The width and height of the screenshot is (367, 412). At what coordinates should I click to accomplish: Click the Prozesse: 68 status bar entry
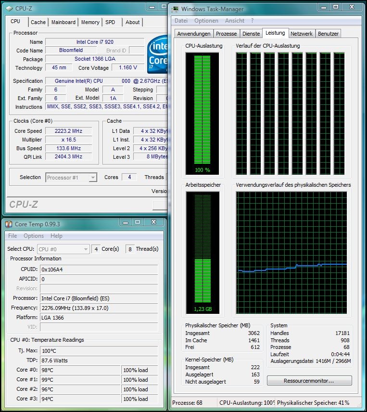(187, 403)
